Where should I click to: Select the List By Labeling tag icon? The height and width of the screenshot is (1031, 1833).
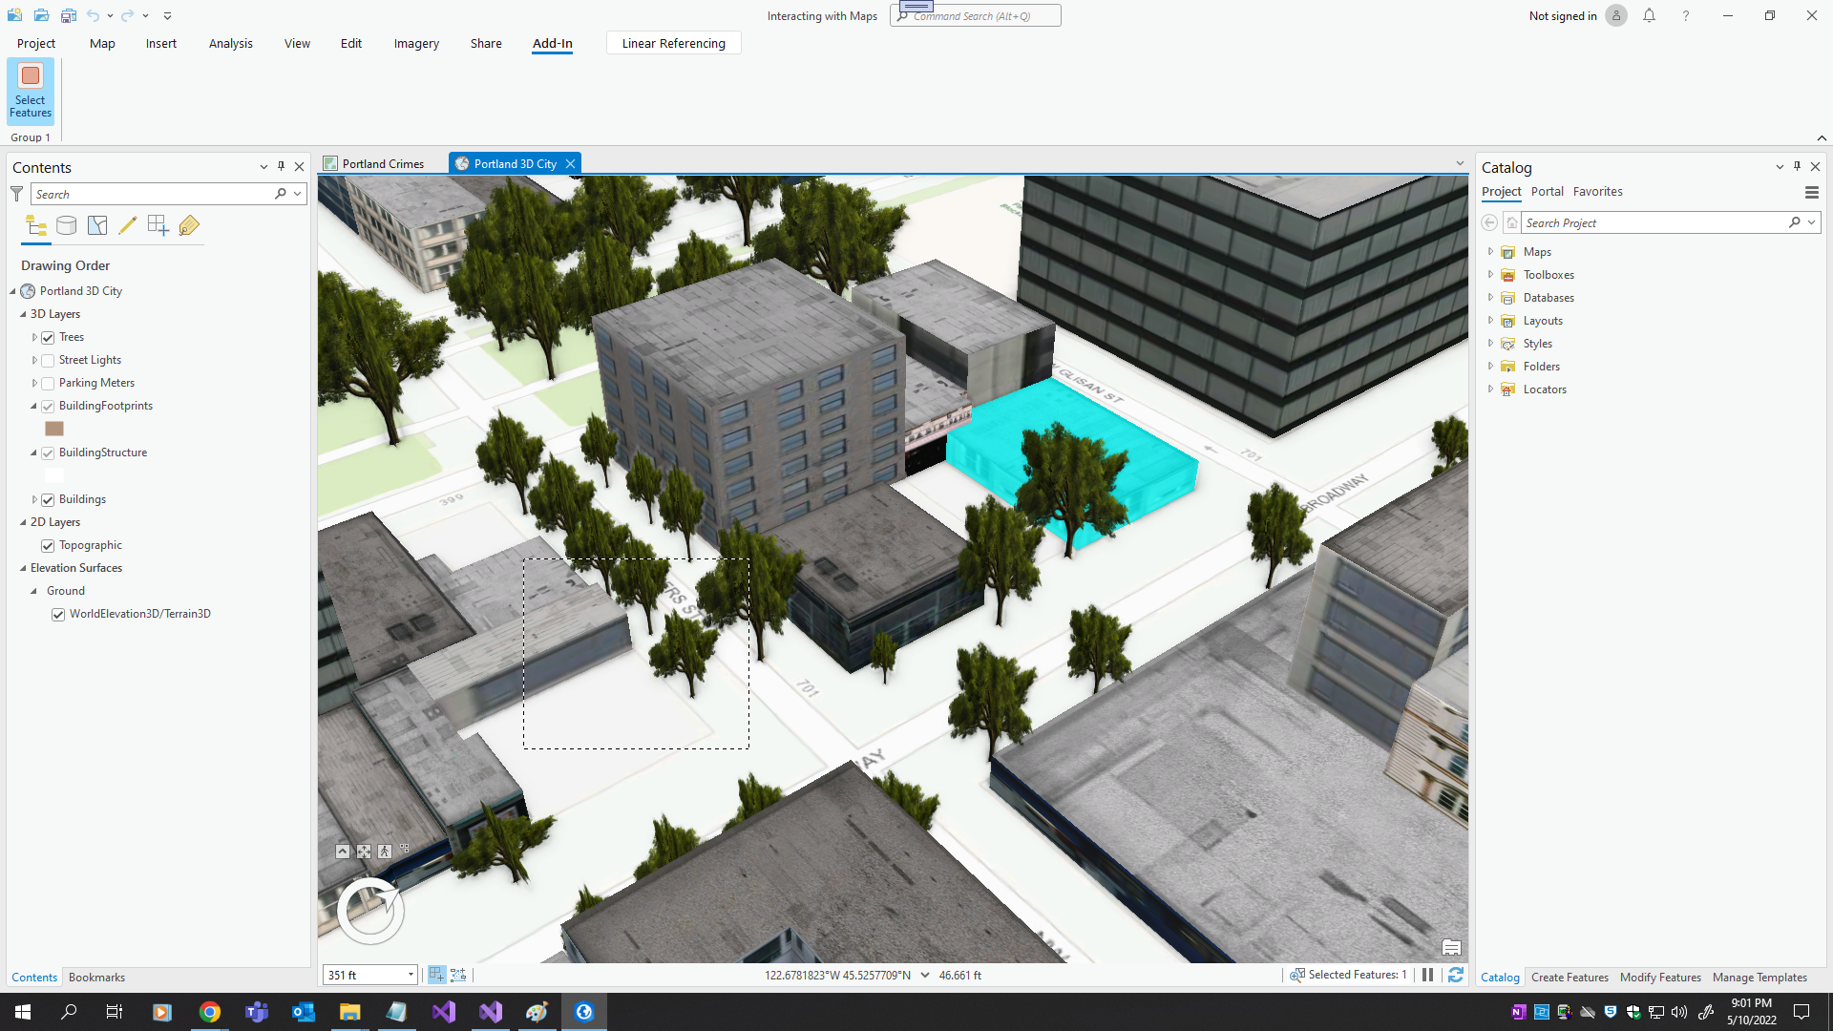coord(189,226)
